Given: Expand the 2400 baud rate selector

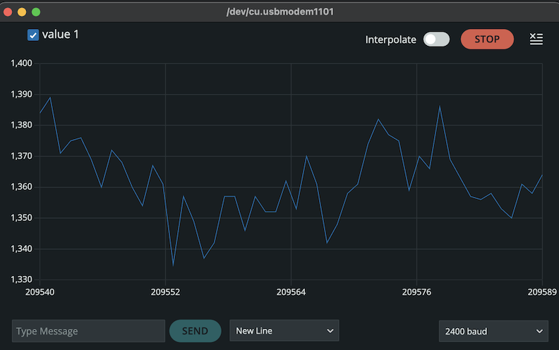Looking at the screenshot, I should coord(493,331).
